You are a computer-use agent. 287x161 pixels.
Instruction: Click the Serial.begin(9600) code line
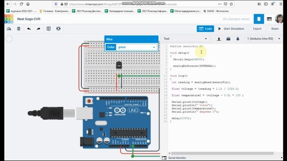point(189,59)
